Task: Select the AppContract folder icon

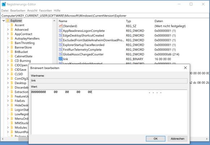Action: 12,34
